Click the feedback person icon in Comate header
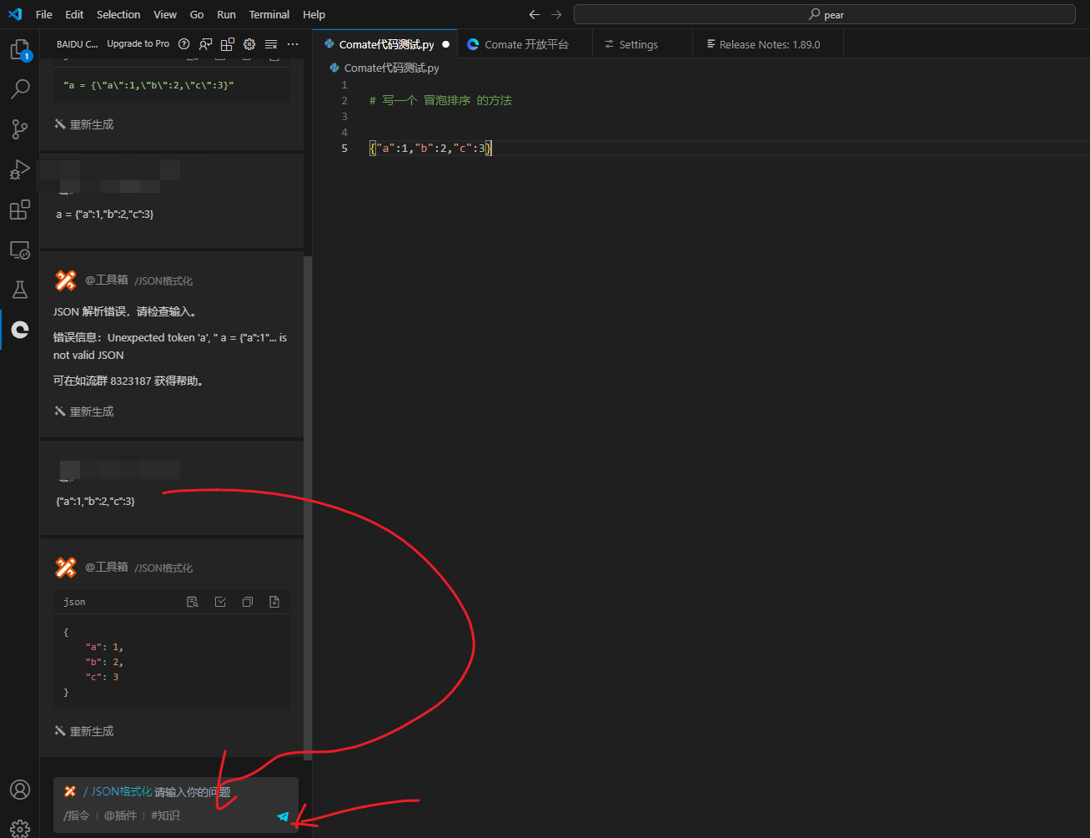The width and height of the screenshot is (1090, 838). point(205,44)
